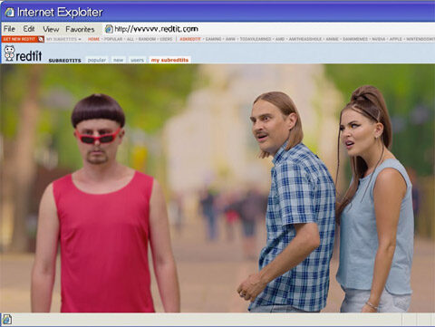The width and height of the screenshot is (435, 327).
Task: Click the redtit alien mascot logo
Action: [x=9, y=53]
